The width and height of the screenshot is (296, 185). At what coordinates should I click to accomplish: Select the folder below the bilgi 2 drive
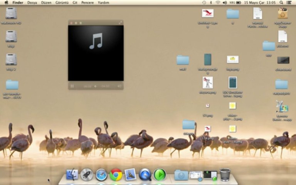[x=12, y=85]
